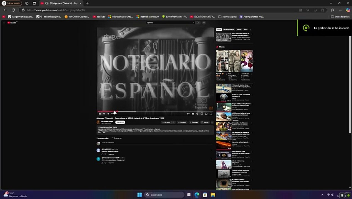
Task: Click the Compartir share button
Action: tap(182, 122)
